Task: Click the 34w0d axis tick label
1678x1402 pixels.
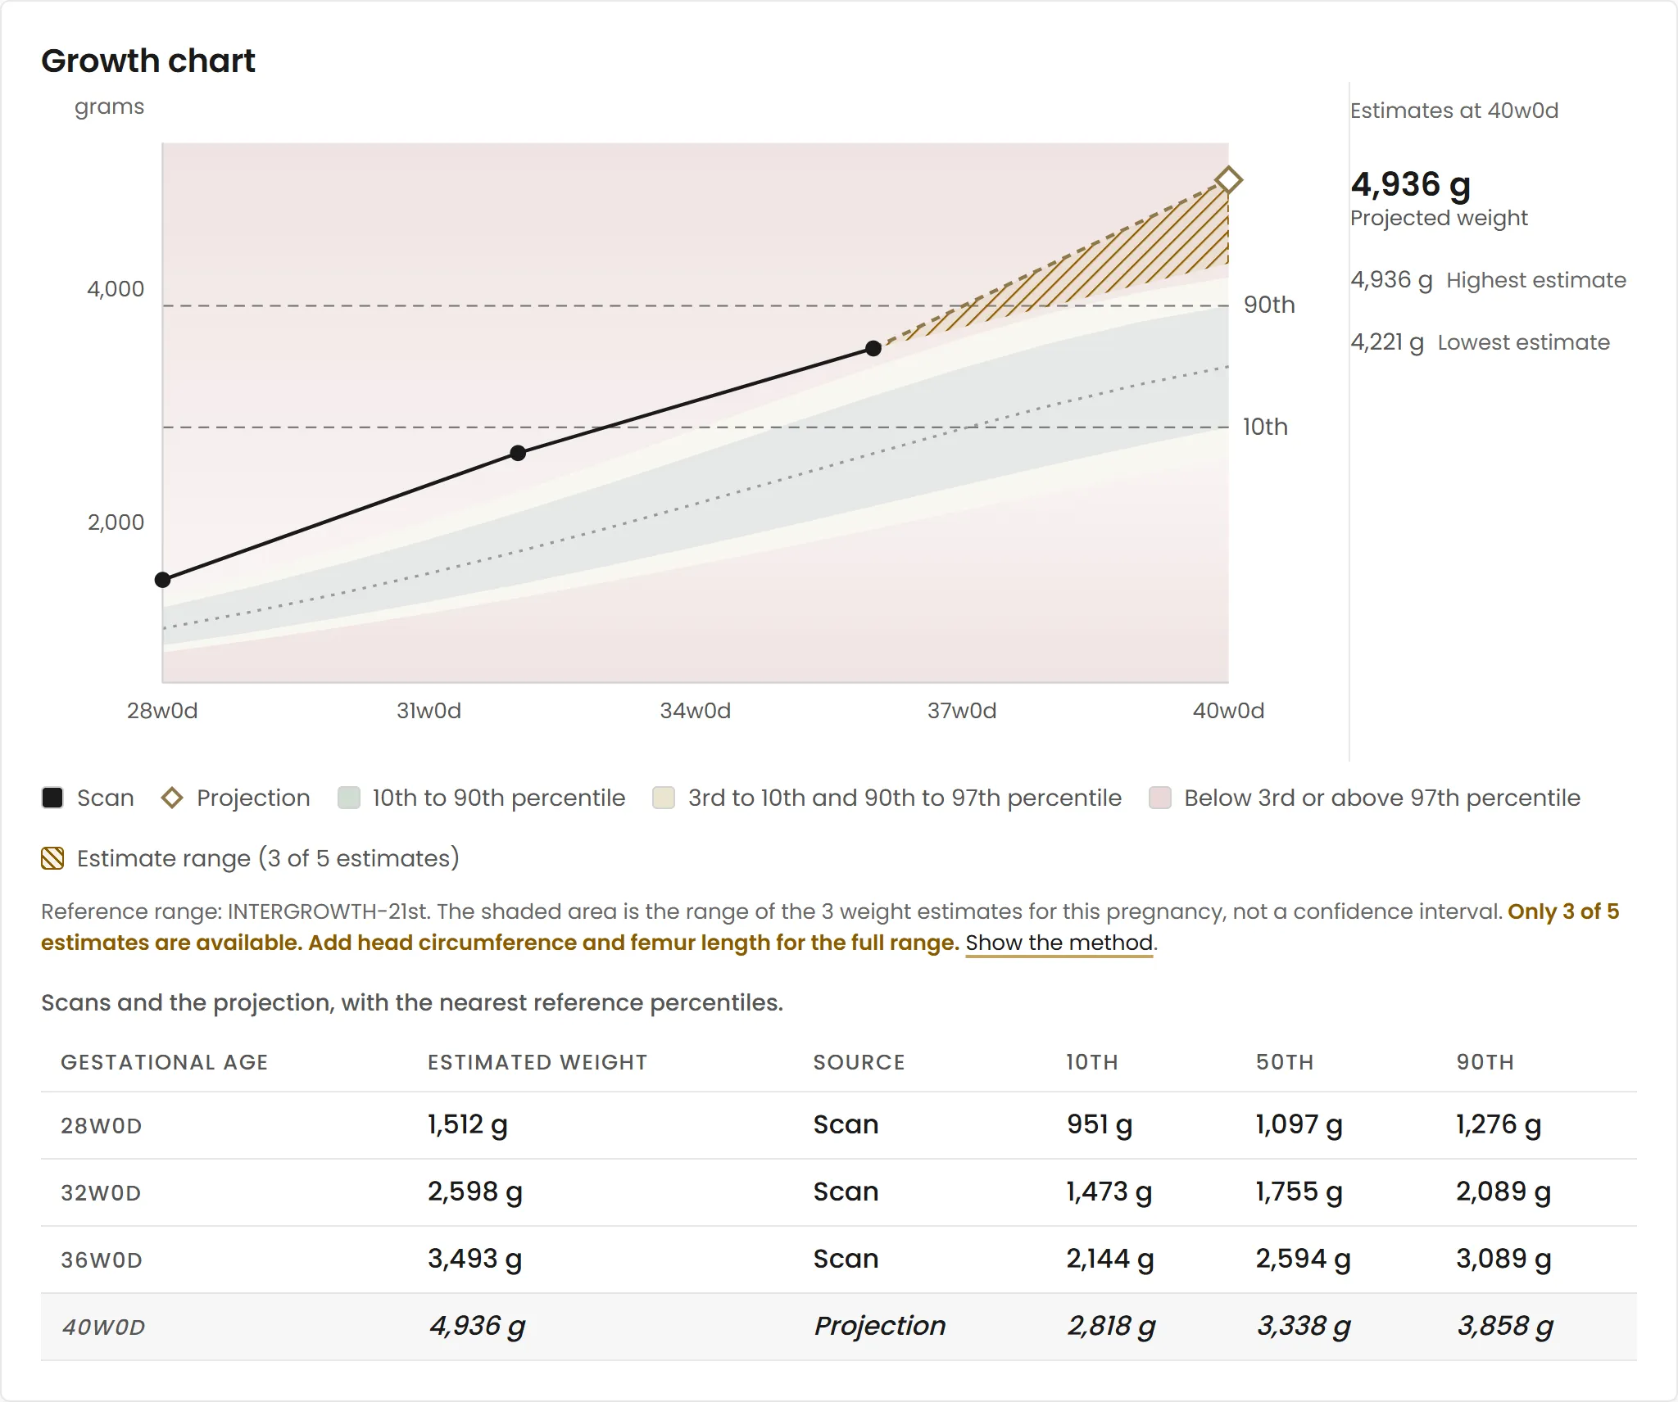Action: pos(696,711)
